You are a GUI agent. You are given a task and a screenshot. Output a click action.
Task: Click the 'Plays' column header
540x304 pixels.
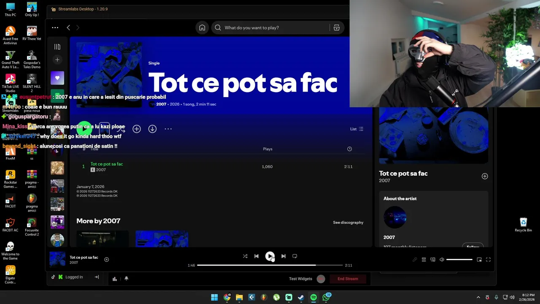(267, 149)
